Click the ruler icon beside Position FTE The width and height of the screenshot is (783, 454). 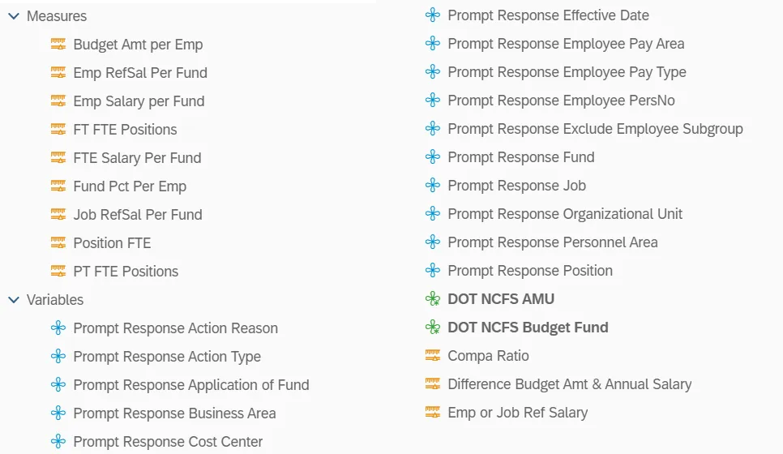coord(58,243)
